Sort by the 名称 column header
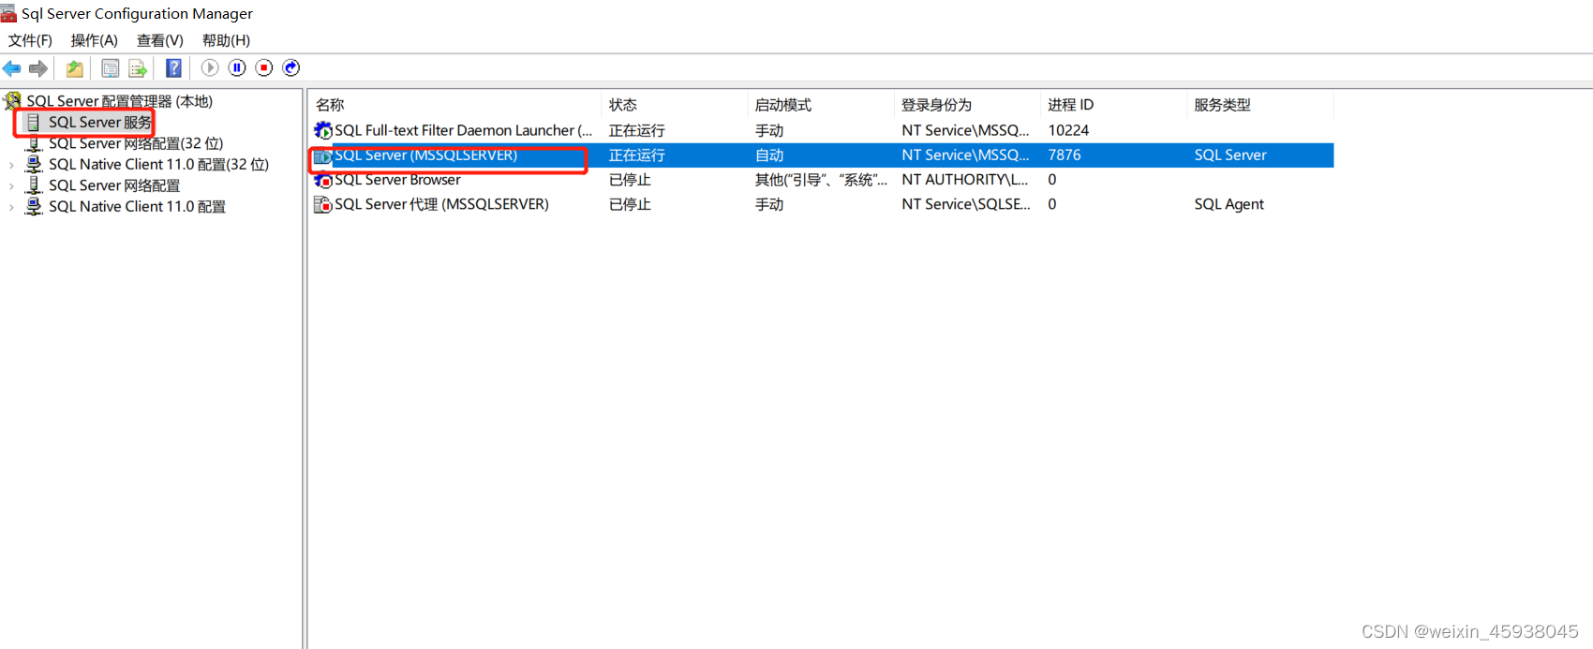Viewport: 1593px width, 649px height. point(454,105)
